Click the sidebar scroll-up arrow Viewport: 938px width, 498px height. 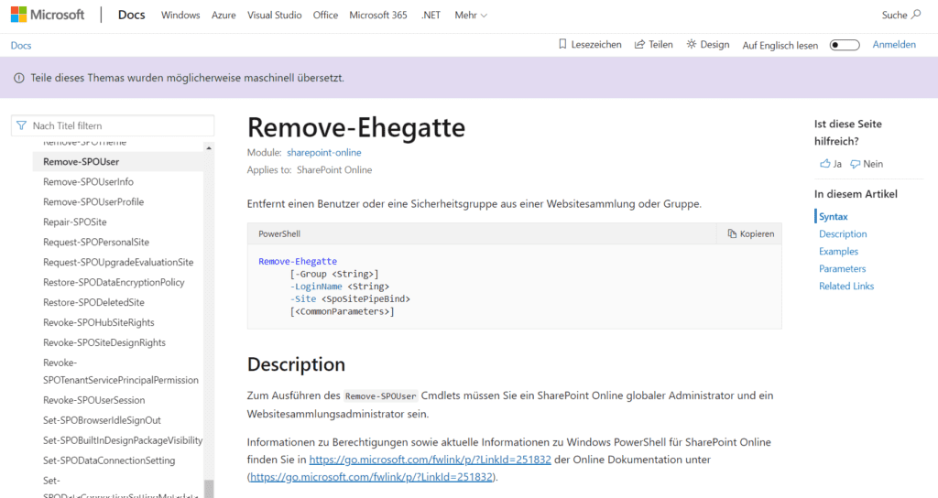click(x=208, y=147)
